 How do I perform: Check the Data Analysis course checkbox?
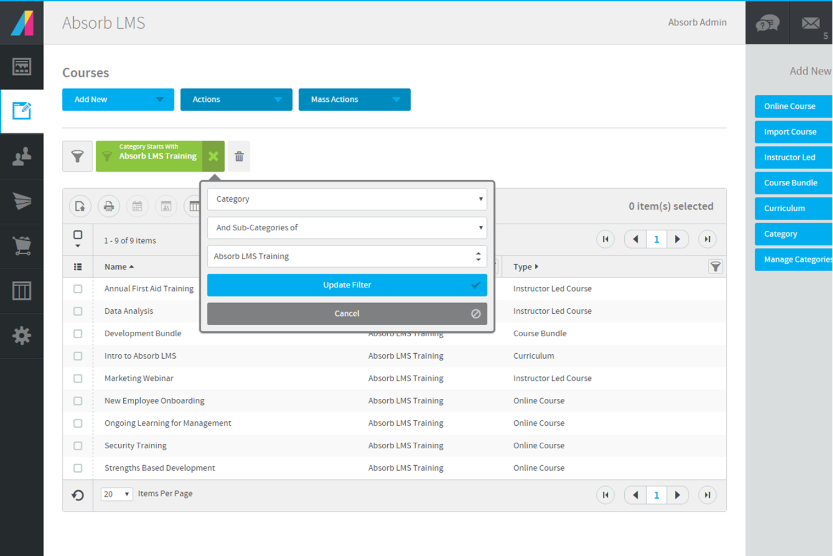78,311
